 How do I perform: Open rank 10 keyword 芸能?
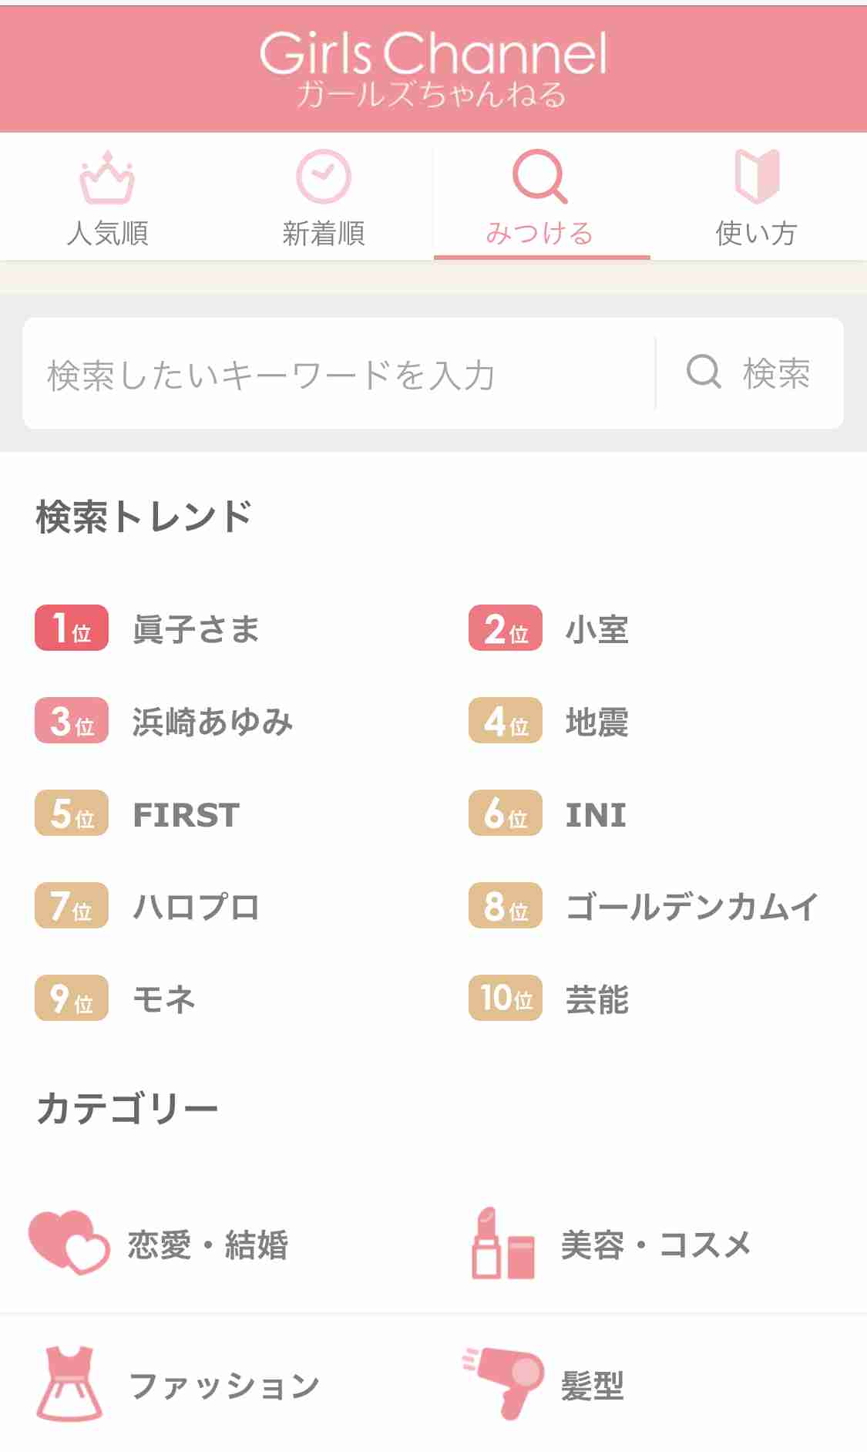click(x=596, y=999)
